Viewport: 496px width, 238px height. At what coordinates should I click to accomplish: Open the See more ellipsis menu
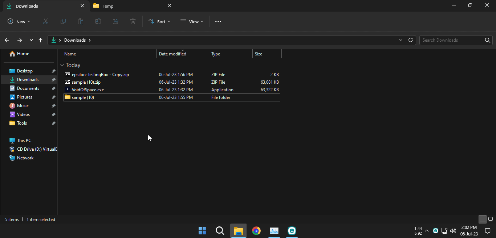tap(218, 22)
